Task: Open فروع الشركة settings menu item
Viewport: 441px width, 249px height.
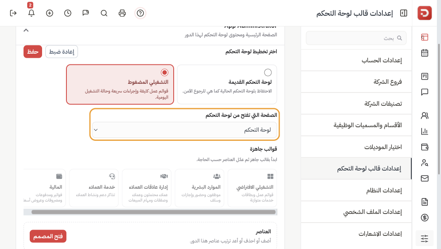Action: 356,82
